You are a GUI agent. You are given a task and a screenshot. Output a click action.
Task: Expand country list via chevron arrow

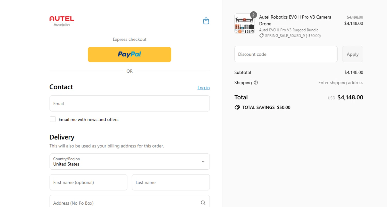[x=203, y=162]
